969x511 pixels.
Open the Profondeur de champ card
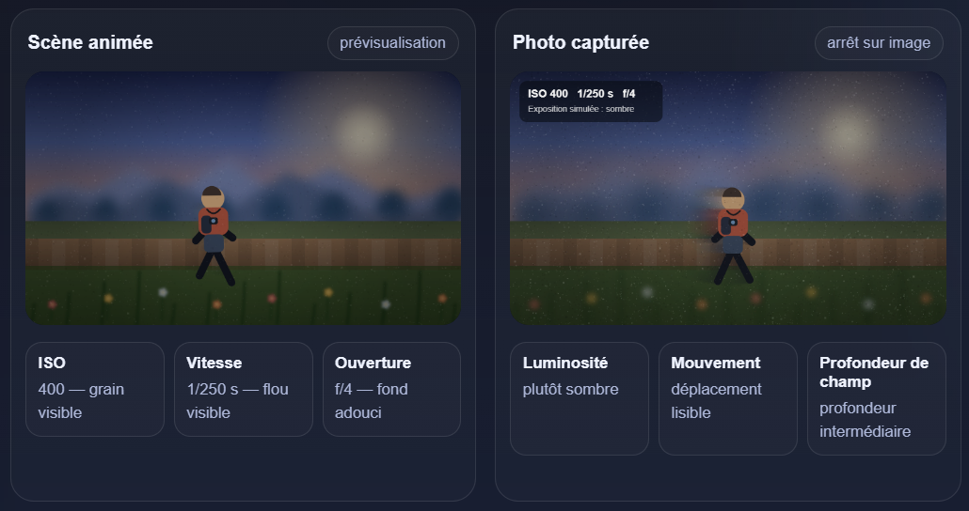click(x=876, y=398)
